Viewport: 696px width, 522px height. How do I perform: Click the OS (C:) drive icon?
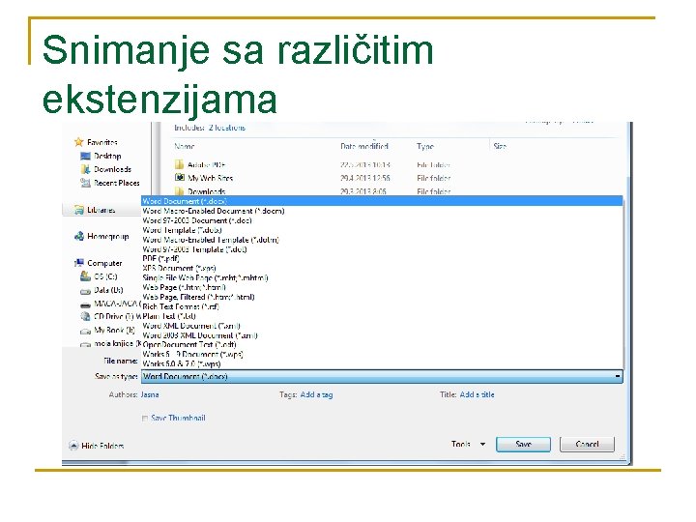tap(85, 276)
